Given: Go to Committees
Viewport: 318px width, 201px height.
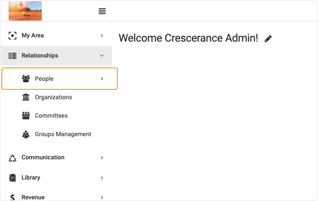Looking at the screenshot, I should (x=51, y=116).
